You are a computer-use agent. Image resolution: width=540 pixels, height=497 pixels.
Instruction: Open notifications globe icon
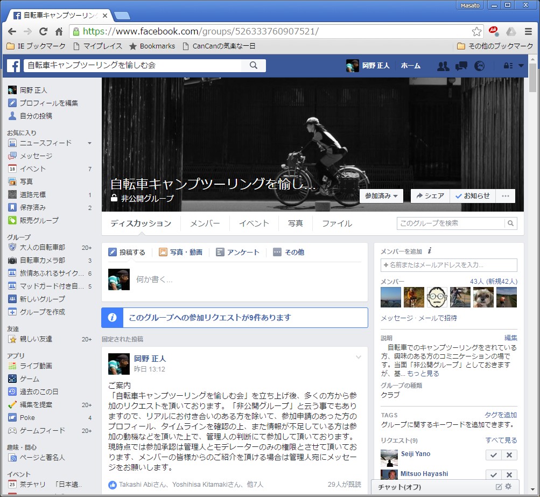click(x=479, y=66)
